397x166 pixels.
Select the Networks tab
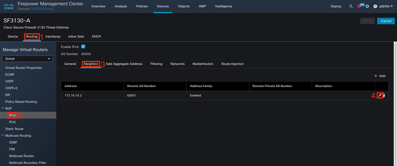tap(178, 64)
